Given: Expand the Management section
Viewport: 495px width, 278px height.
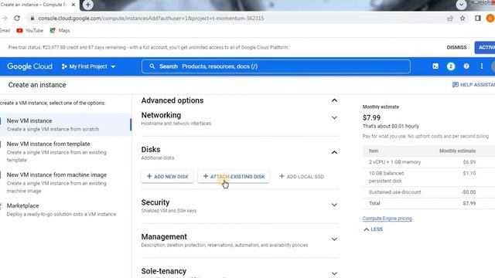Looking at the screenshot, I should click(x=334, y=239).
